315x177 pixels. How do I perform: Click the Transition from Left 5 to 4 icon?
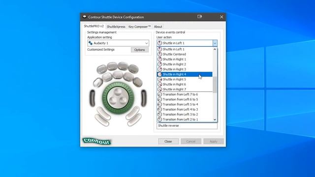[x=159, y=104]
